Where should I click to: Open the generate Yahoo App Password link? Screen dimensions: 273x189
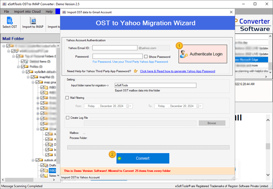point(177,71)
